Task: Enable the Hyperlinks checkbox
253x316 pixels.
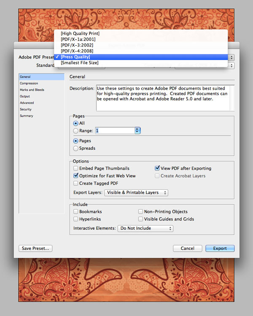Action: coord(75,219)
